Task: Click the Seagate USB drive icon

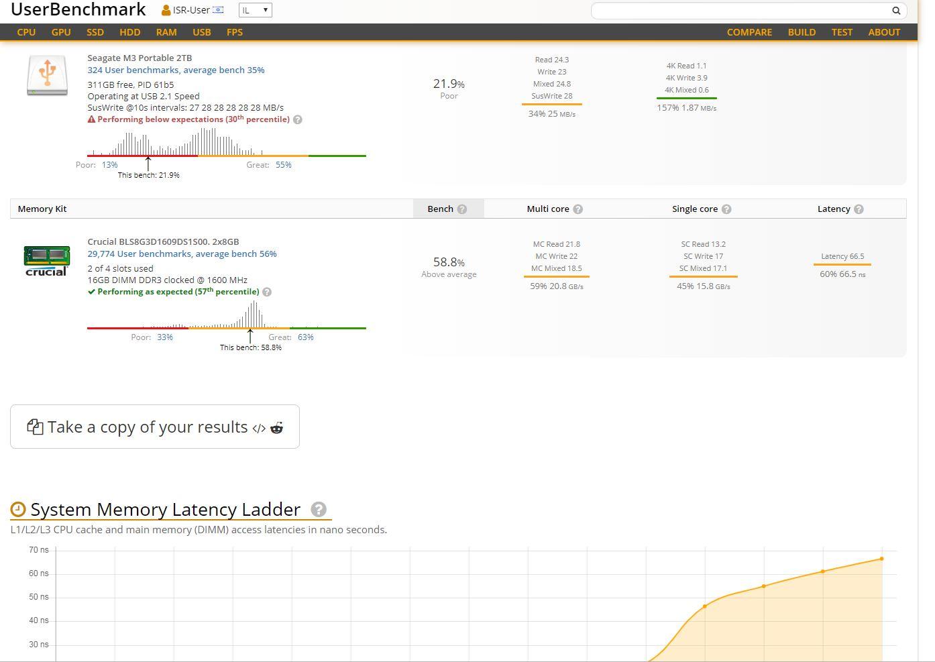Action: tap(47, 74)
